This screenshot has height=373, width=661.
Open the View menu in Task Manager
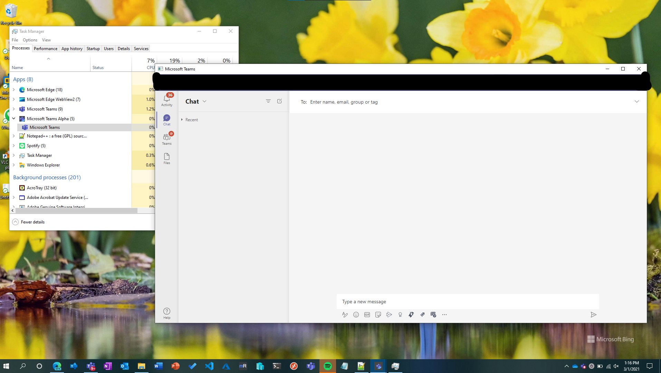coord(46,40)
